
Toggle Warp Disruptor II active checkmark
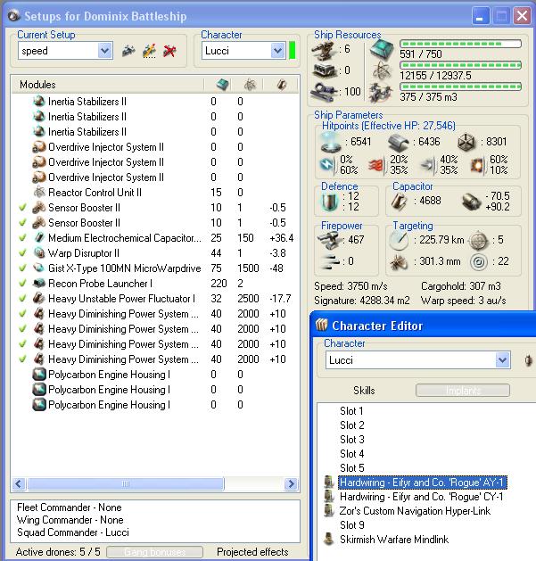(22, 253)
